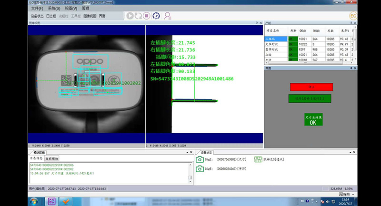This screenshot has height=206, width=381.
Task: Pin the 界面 panel
Action: tap(351, 68)
